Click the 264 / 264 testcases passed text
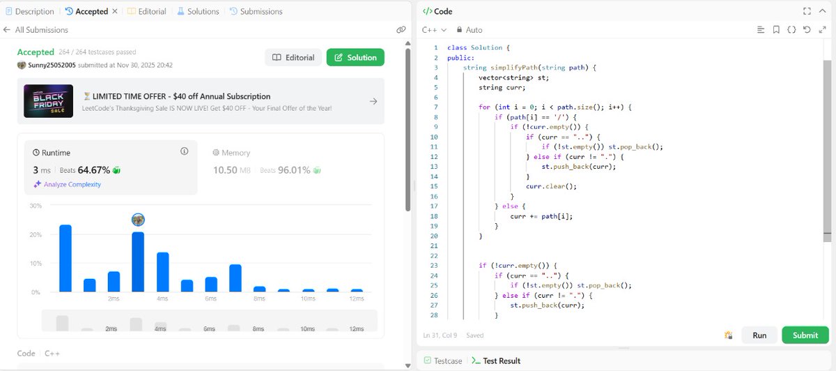Screen dimensions: 836x371 pyautogui.click(x=98, y=52)
